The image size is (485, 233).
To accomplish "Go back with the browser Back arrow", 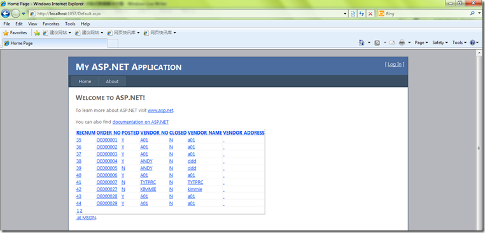I will tap(5, 13).
